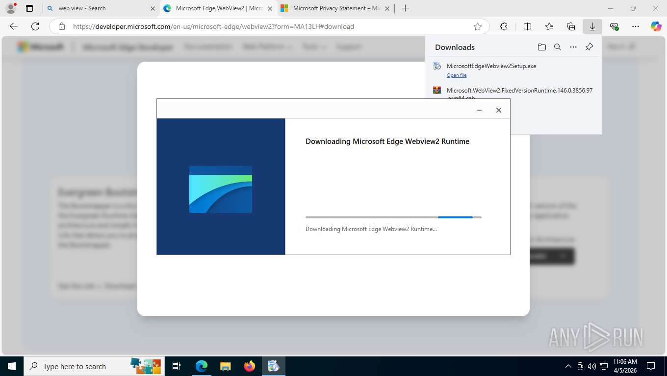Open Browser essentials heart icon

pos(614,26)
